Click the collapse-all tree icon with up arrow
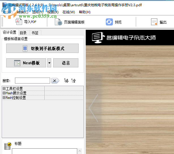174x154 pixels. (74, 81)
